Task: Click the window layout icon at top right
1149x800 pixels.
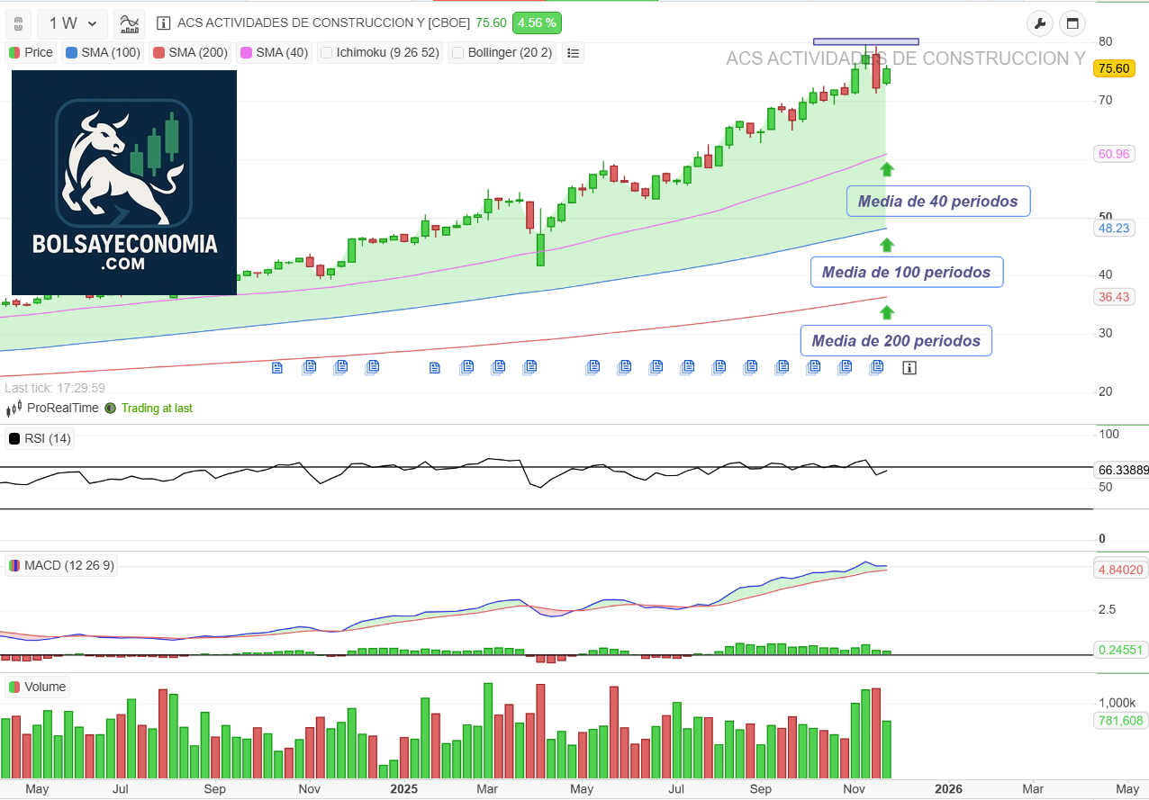Action: click(1072, 23)
